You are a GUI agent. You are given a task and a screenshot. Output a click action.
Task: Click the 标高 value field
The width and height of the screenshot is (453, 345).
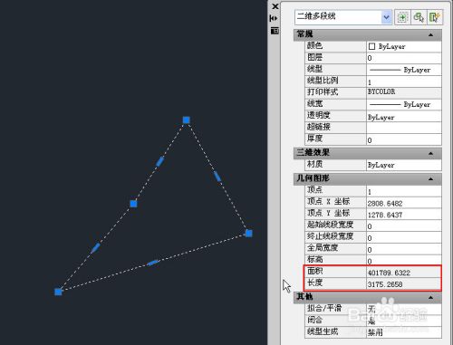pyautogui.click(x=404, y=261)
